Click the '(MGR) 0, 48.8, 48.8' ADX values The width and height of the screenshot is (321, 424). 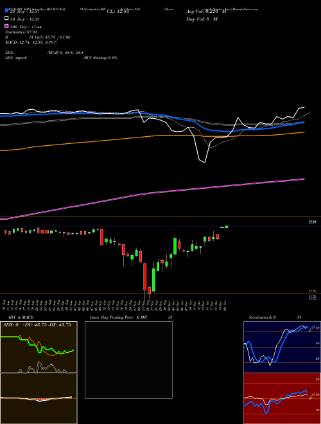[65, 53]
